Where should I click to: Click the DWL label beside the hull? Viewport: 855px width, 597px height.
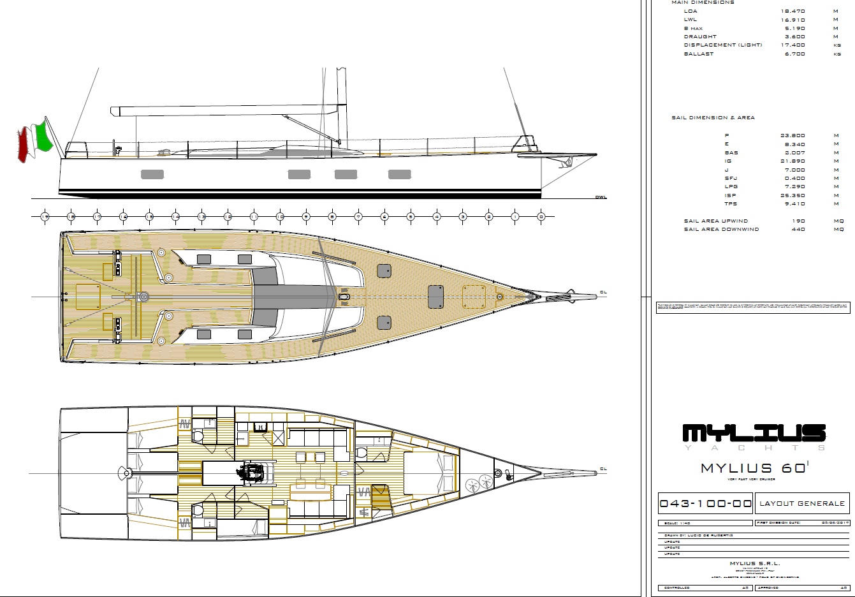point(600,197)
